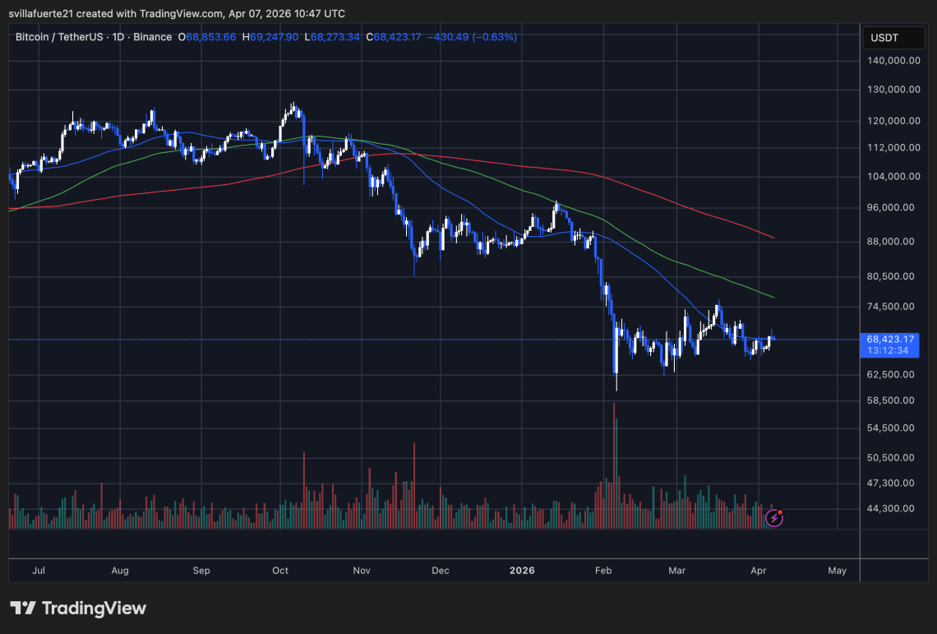This screenshot has height=634, width=937.
Task: Open the USDT currency selector
Action: pos(893,38)
